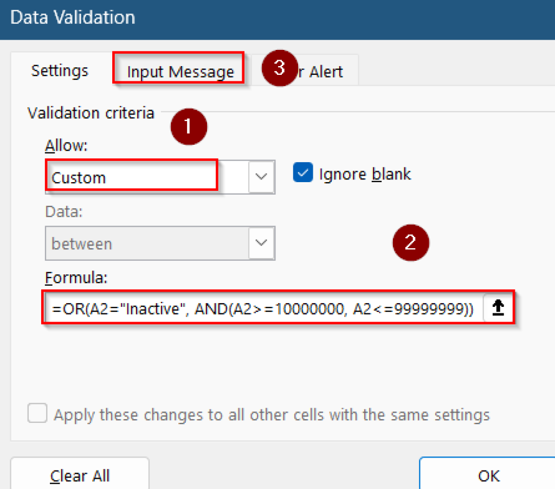The height and width of the screenshot is (489, 555).
Task: Click the collapse dialog icon beside Formula
Action: [498, 307]
